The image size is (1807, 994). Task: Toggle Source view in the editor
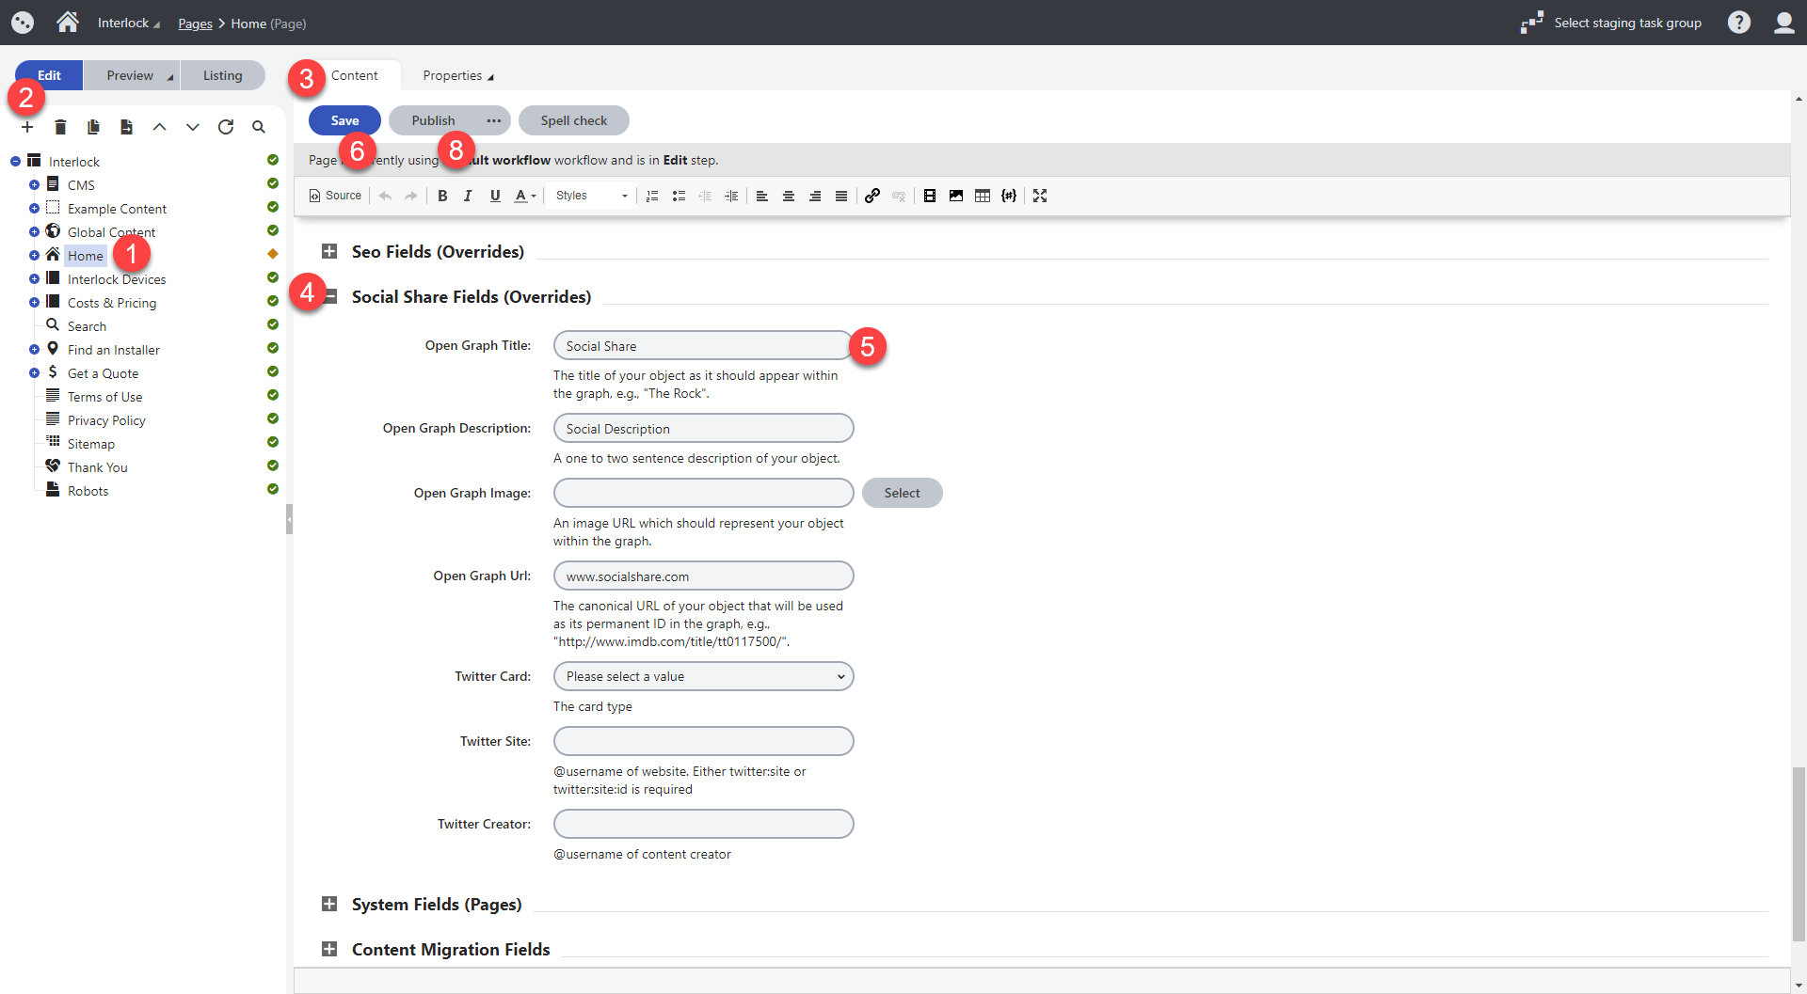(x=336, y=196)
